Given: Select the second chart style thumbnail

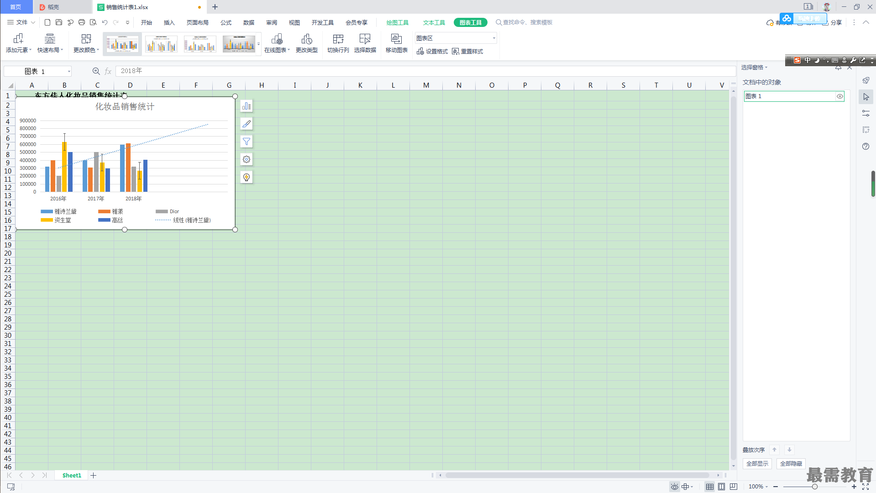Looking at the screenshot, I should 161,44.
